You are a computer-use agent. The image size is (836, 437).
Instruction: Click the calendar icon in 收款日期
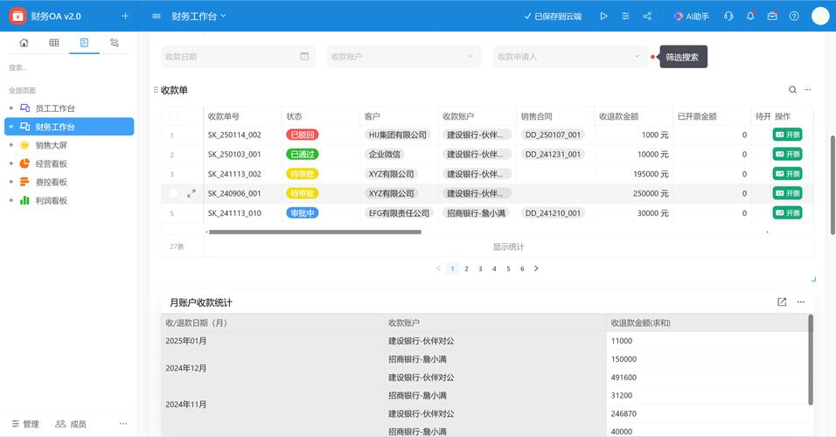click(x=304, y=57)
